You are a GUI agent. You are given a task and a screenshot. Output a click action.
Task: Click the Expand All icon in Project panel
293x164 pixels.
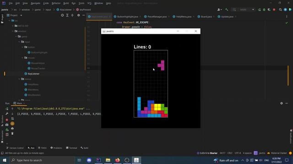click(x=67, y=15)
